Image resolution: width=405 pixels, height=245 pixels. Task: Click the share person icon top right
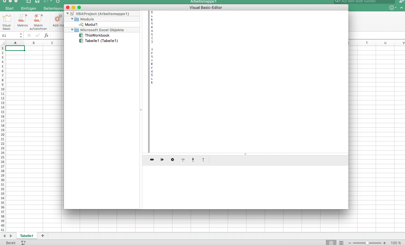(402, 1)
